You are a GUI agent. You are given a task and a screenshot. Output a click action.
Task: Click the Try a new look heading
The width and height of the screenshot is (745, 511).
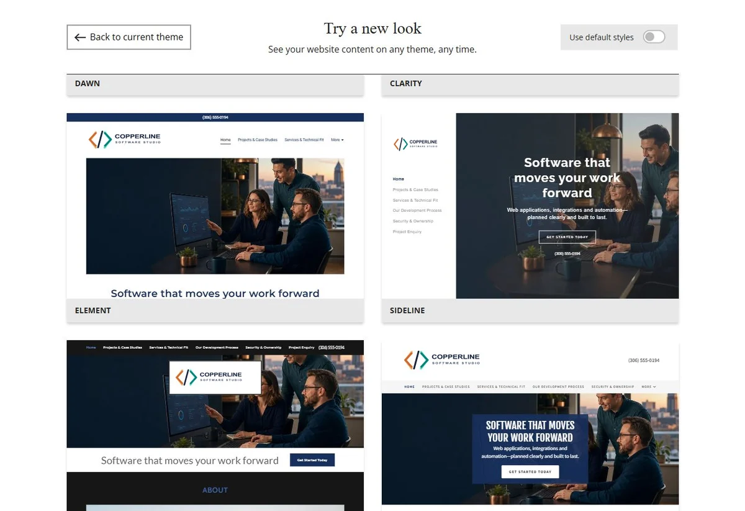click(372, 29)
